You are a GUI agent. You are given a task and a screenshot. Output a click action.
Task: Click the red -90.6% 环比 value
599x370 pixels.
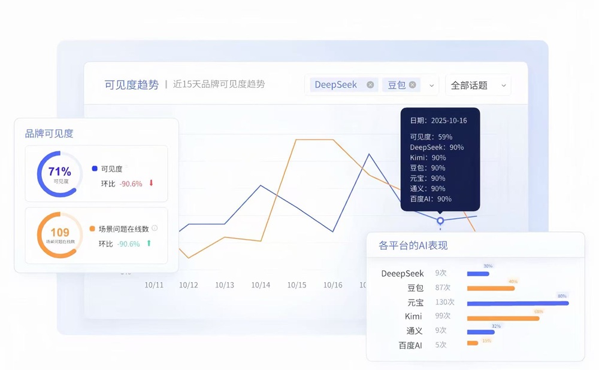(131, 184)
